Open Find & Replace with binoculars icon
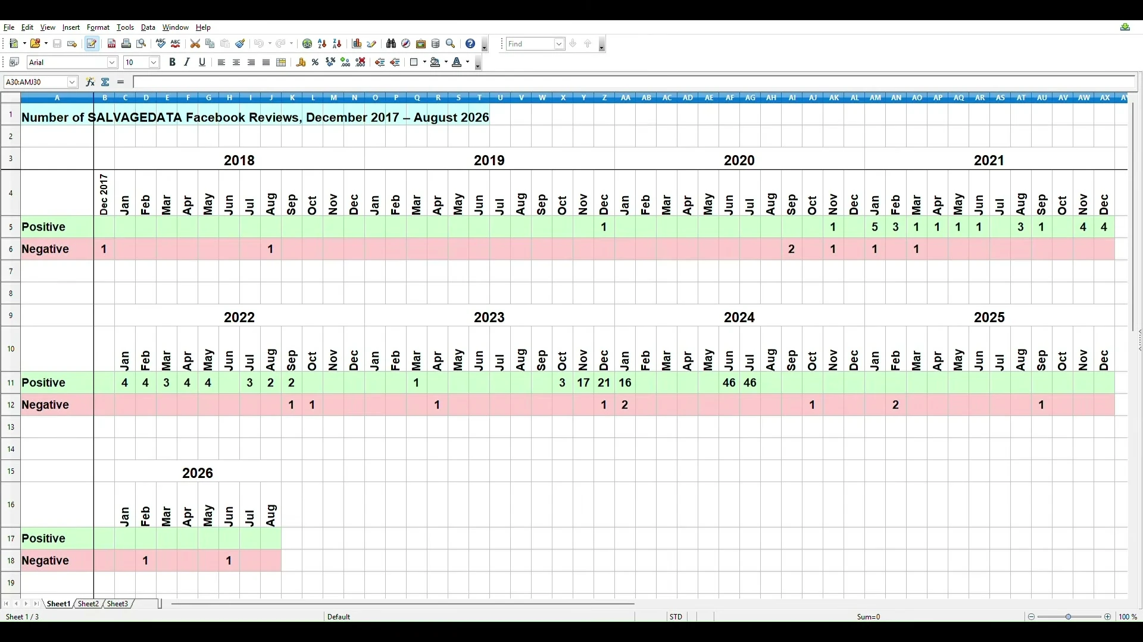This screenshot has width=1143, height=642. (x=391, y=44)
